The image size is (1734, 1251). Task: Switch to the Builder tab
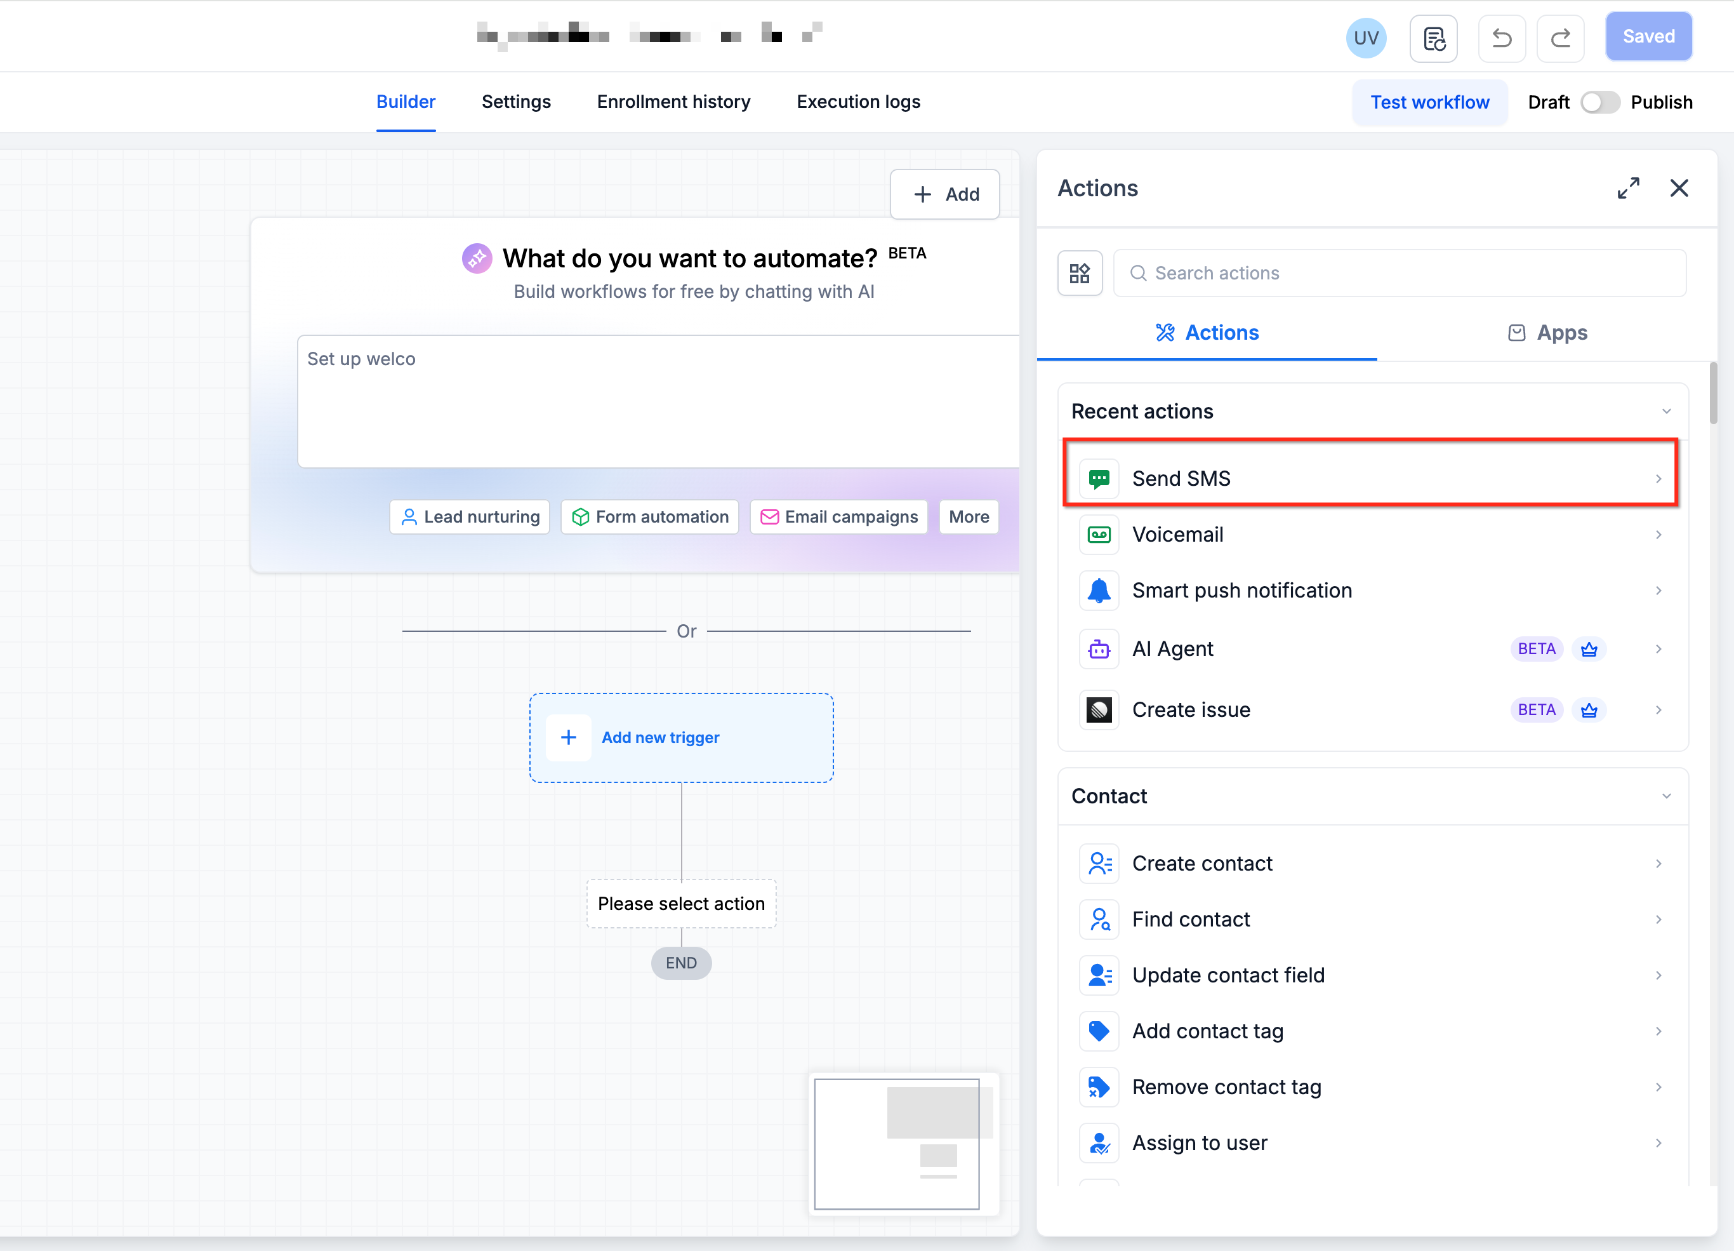pyautogui.click(x=405, y=102)
